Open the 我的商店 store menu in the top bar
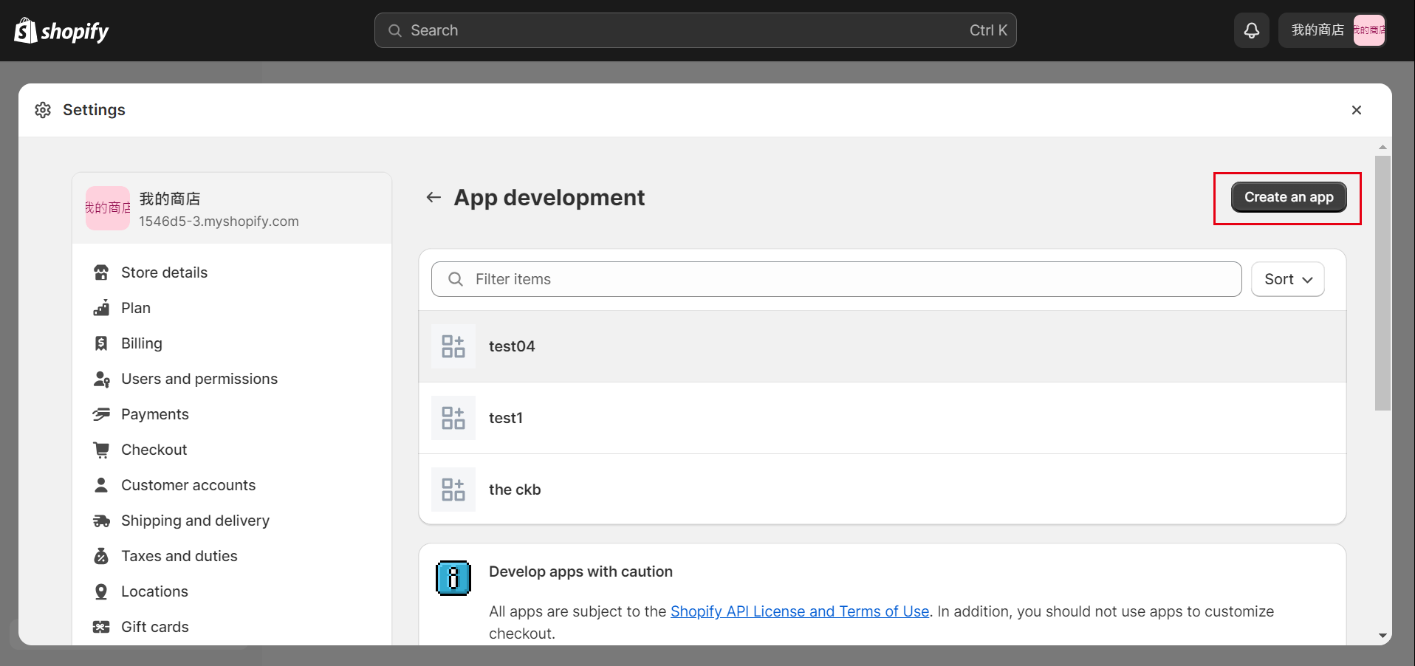The width and height of the screenshot is (1415, 666). tap(1332, 30)
